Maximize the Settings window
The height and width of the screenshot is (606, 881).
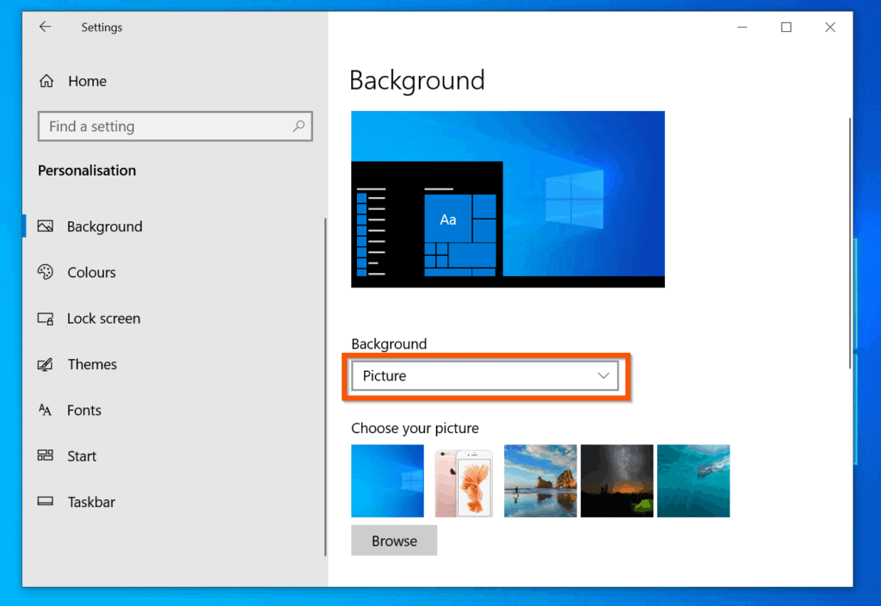(x=786, y=27)
